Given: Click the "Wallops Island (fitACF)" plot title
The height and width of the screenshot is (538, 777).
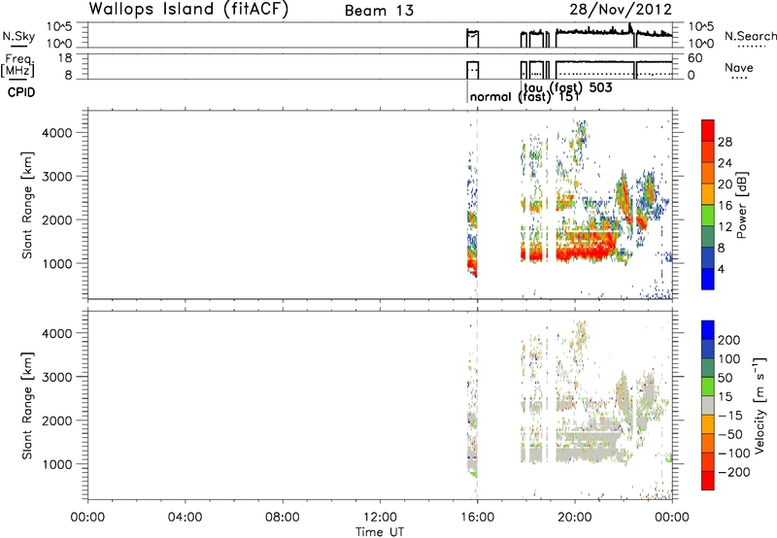Looking at the screenshot, I should pos(188,10).
